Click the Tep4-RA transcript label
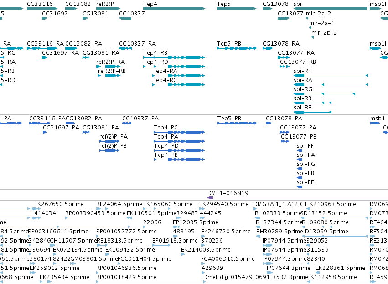This screenshot has height=284, width=388. [x=165, y=71]
